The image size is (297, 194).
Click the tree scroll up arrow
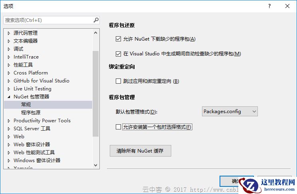point(96,33)
